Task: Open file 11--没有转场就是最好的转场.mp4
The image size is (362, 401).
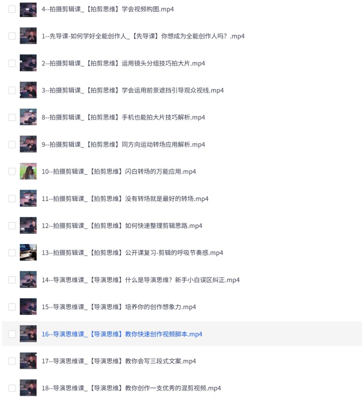Action: 125,199
